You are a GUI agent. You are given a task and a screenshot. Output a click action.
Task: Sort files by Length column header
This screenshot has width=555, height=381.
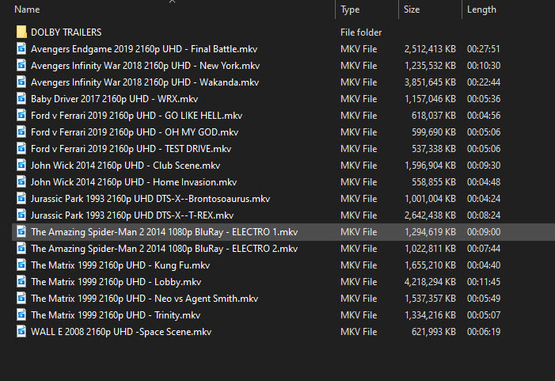point(481,10)
